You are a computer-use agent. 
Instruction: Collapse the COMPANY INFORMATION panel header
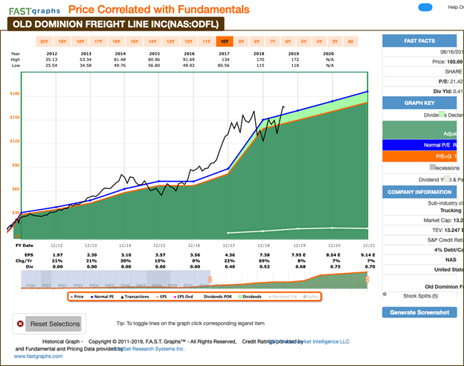click(x=419, y=192)
